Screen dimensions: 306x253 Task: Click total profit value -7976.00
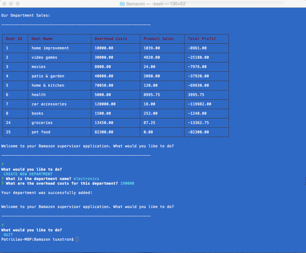point(197,67)
